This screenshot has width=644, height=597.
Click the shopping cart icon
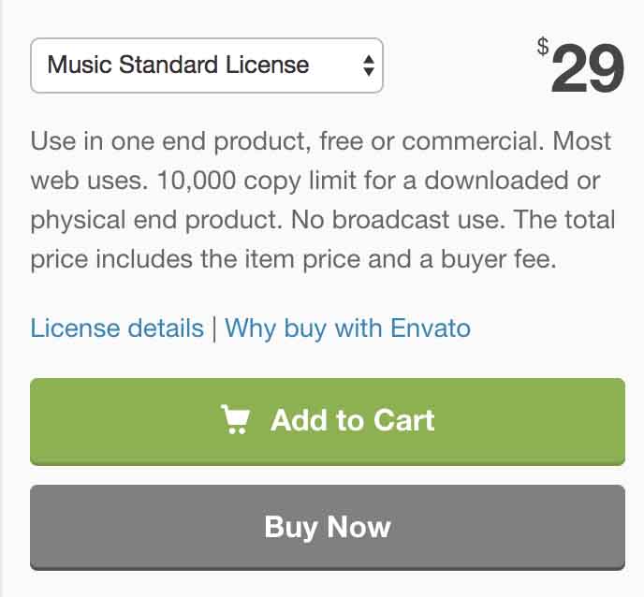point(235,419)
